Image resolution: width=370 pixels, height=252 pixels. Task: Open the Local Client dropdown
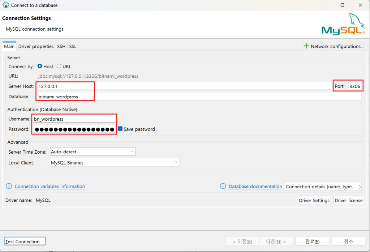point(115,162)
